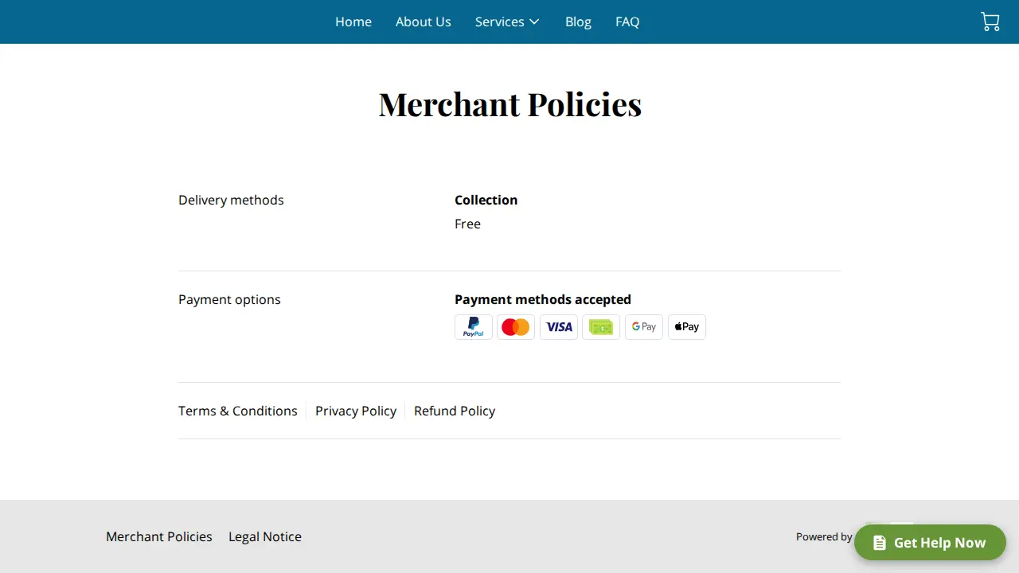Image resolution: width=1019 pixels, height=573 pixels.
Task: Click Merchant Policies footer link
Action: click(159, 536)
